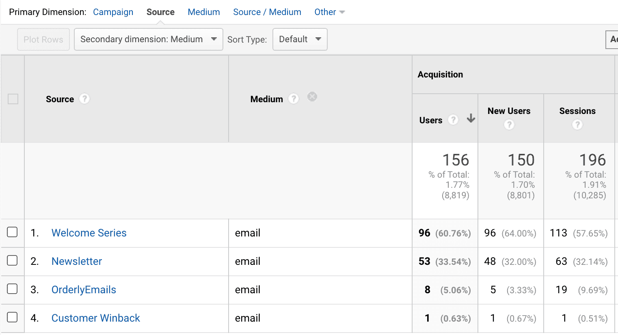Image resolution: width=618 pixels, height=335 pixels.
Task: Remove the Medium secondary dimension
Action: coord(312,97)
